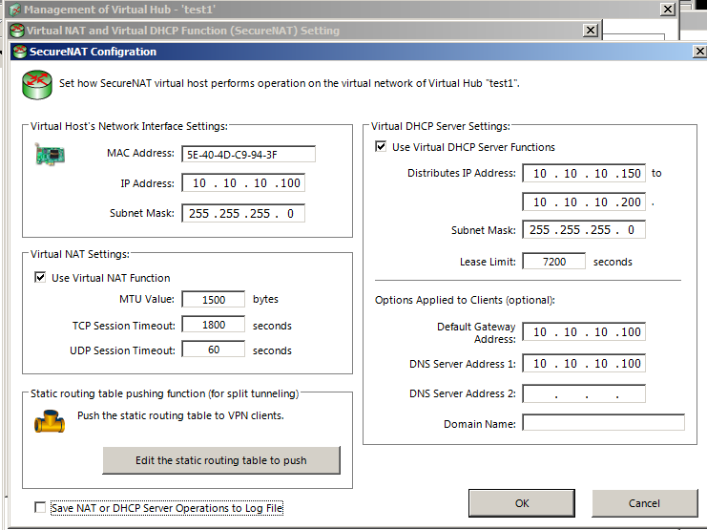Image resolution: width=707 pixels, height=530 pixels.
Task: Click the MAC Address input field
Action: click(x=248, y=154)
